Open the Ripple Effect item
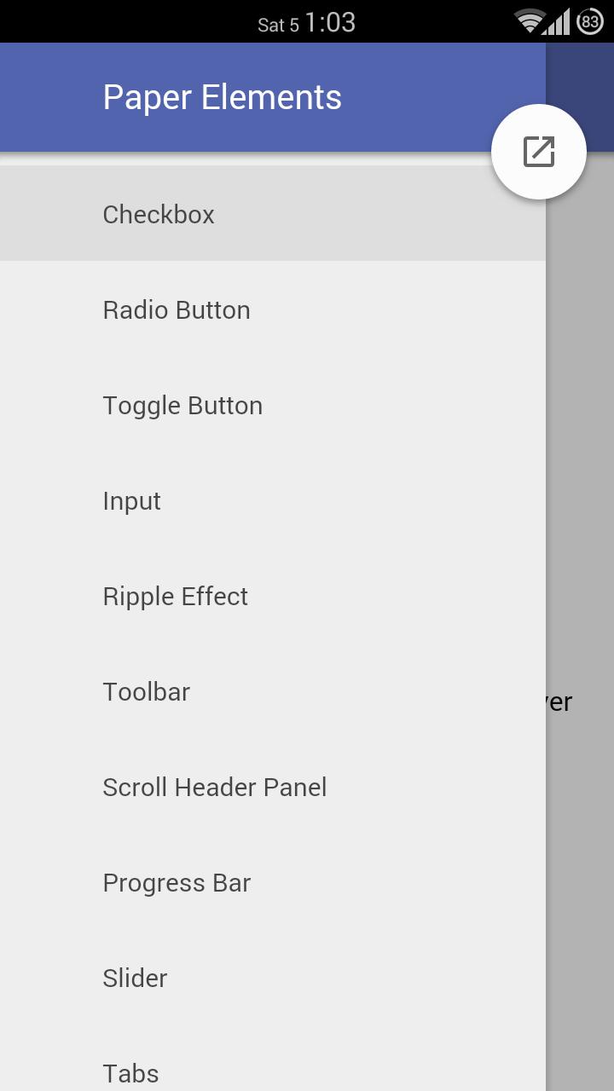This screenshot has height=1091, width=614. [176, 596]
